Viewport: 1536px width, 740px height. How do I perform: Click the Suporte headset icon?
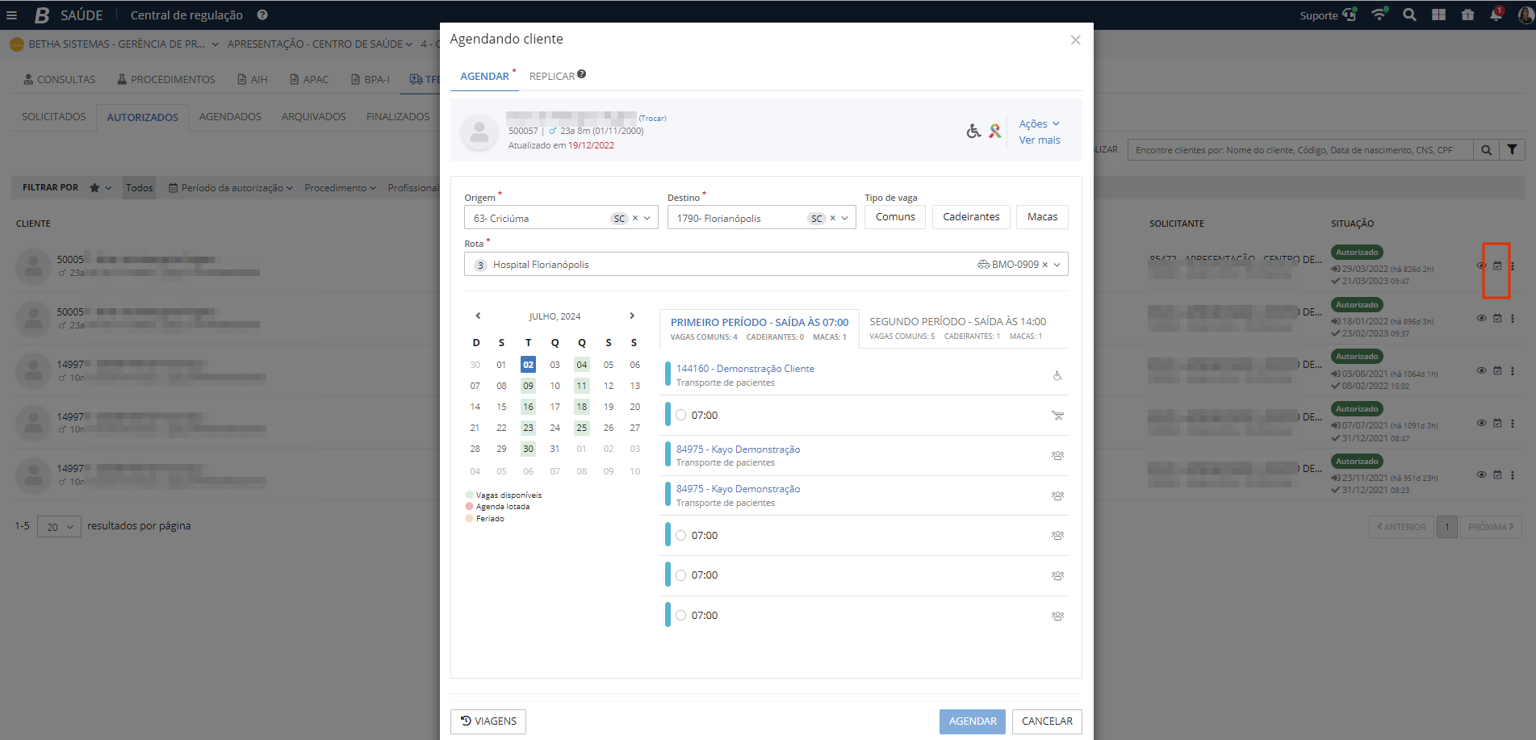tap(1350, 15)
